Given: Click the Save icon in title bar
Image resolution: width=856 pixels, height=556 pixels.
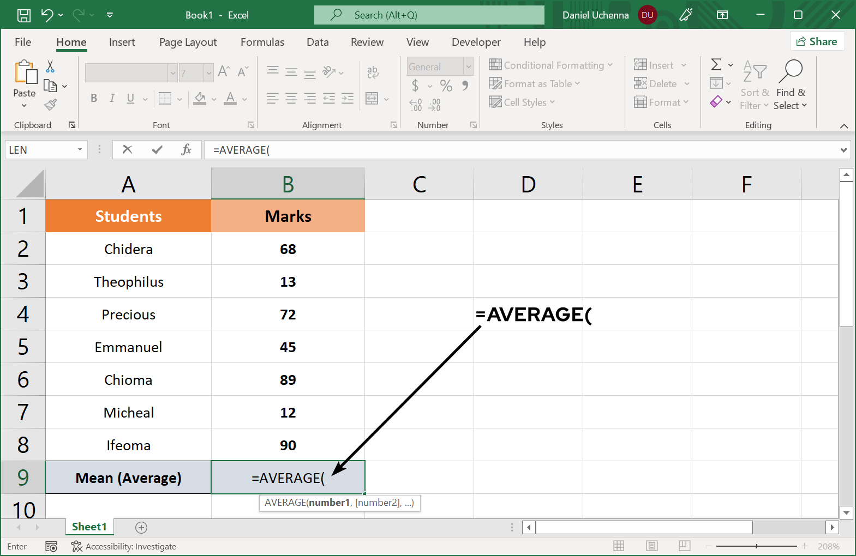Looking at the screenshot, I should 24,15.
